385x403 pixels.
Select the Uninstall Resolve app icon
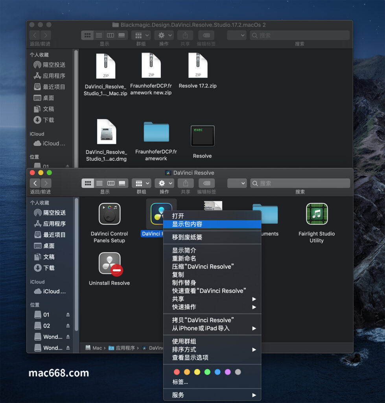(x=110, y=264)
